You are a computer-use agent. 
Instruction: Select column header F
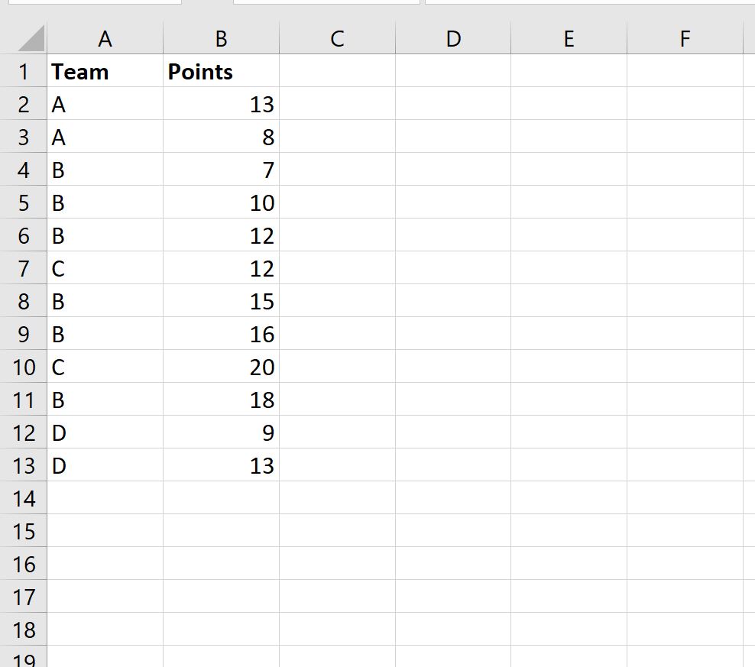point(685,37)
